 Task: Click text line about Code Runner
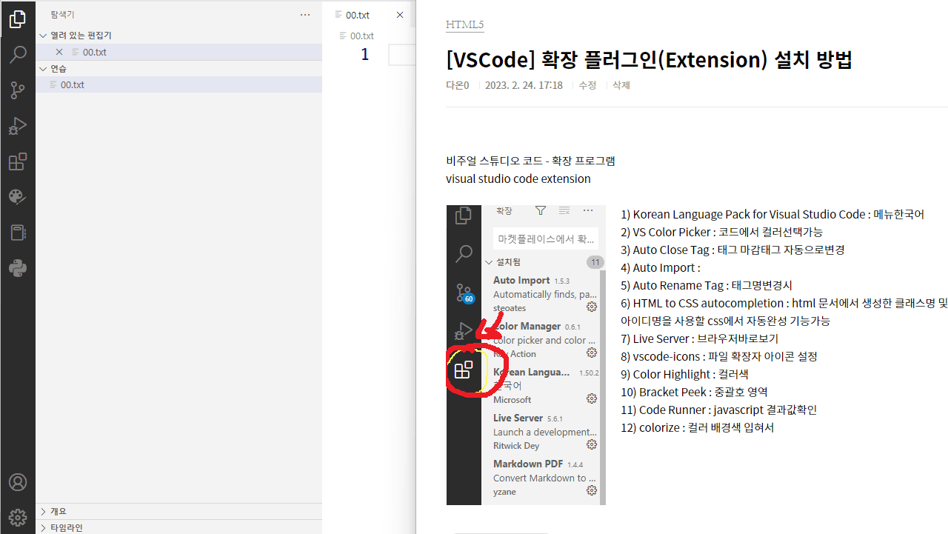[718, 410]
